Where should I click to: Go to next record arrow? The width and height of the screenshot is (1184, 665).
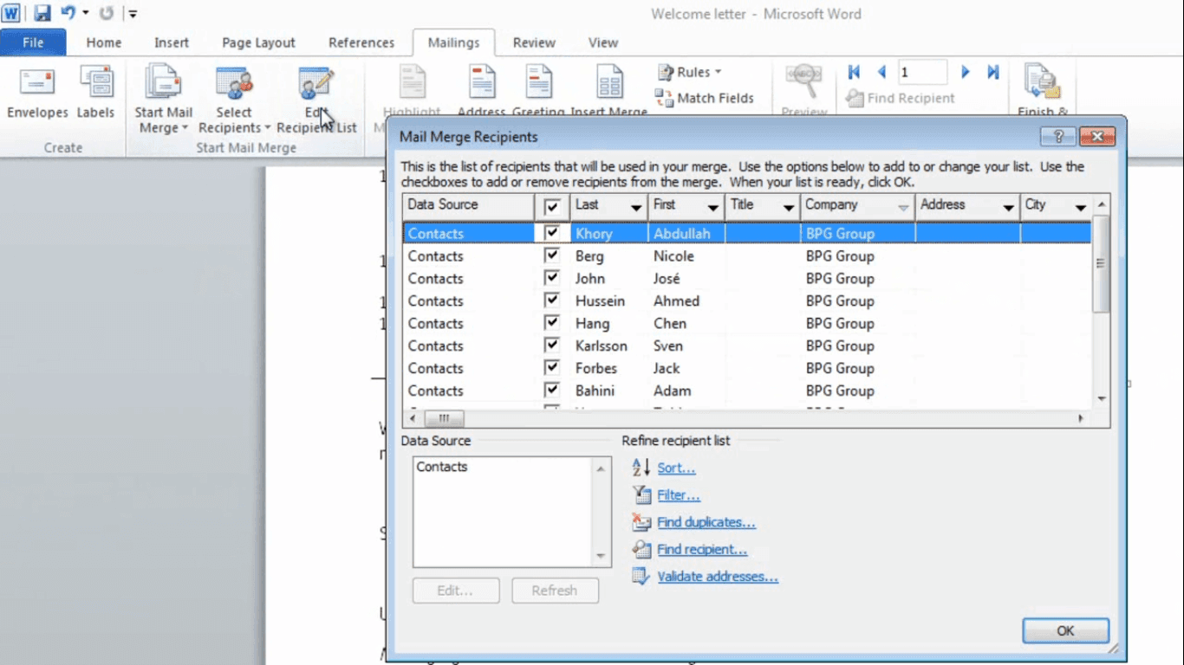point(965,73)
